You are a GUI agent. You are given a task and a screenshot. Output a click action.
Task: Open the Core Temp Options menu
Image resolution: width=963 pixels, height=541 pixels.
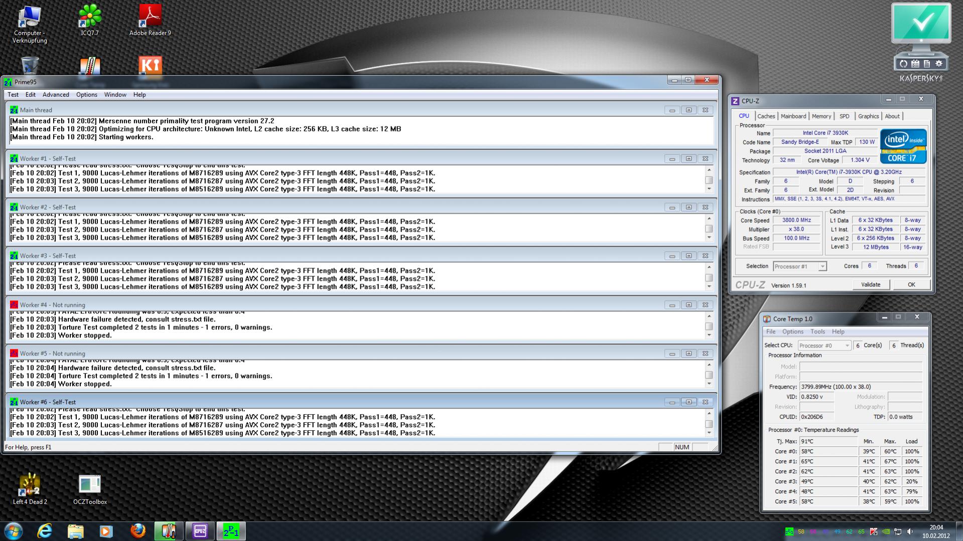793,331
